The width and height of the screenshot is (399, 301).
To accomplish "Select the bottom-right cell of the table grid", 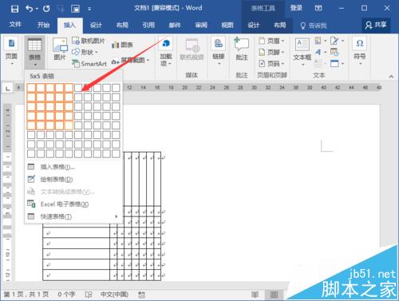I will pos(116,153).
